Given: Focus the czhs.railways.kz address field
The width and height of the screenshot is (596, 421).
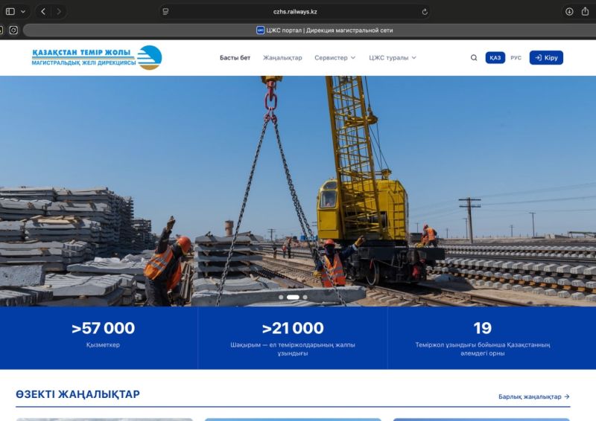Looking at the screenshot, I should 295,12.
